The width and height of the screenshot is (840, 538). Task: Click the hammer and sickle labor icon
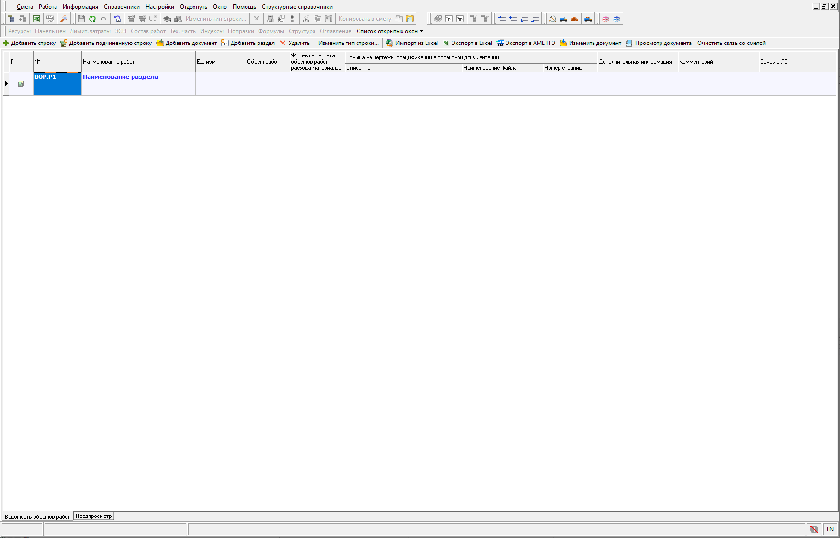[x=552, y=19]
